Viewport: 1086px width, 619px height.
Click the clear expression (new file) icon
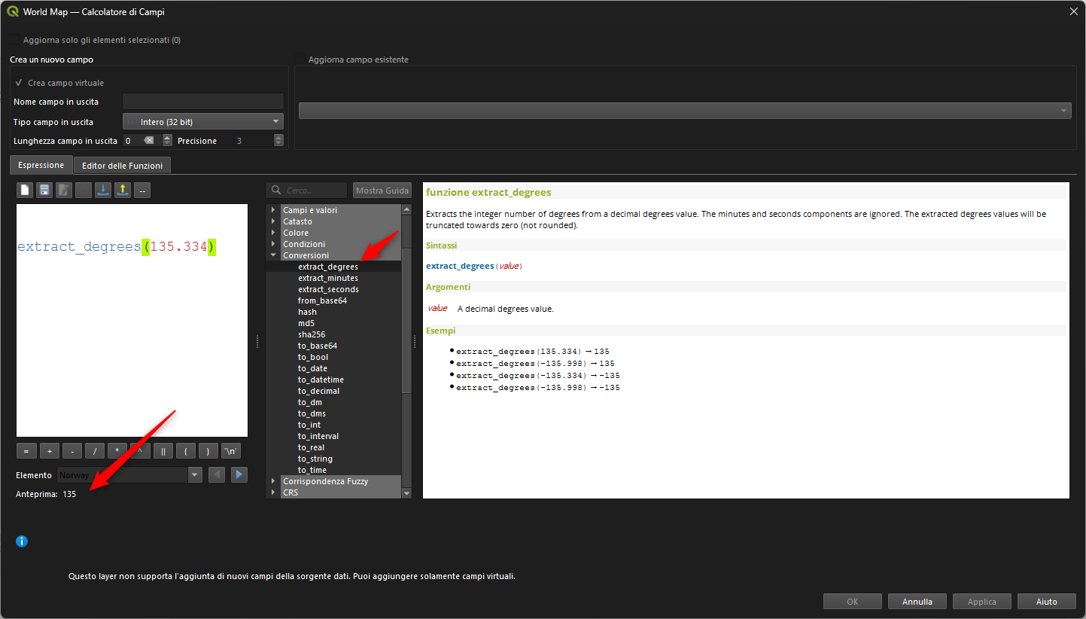[x=25, y=191]
